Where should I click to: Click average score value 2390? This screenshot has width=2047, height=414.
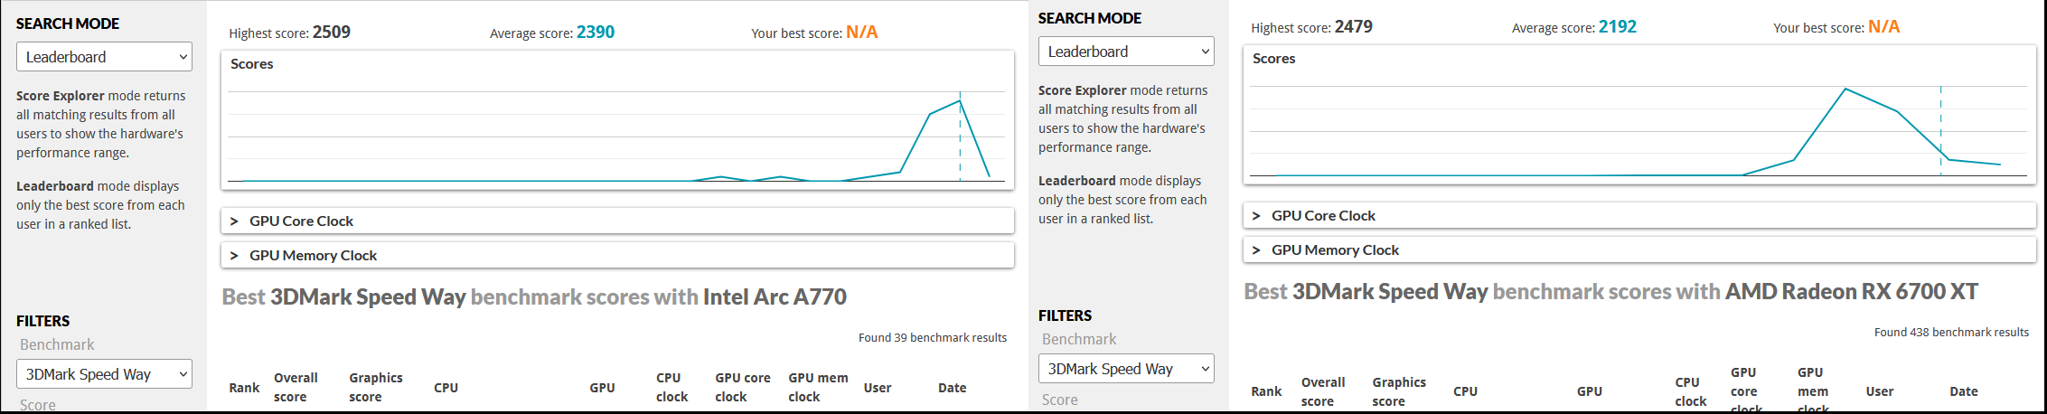coord(596,33)
